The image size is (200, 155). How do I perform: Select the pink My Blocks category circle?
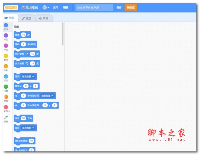[x=6, y=107]
